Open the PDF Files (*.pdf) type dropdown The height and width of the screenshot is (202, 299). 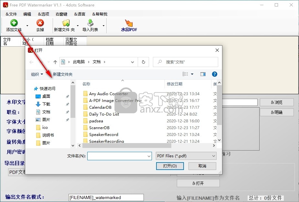click(186, 156)
